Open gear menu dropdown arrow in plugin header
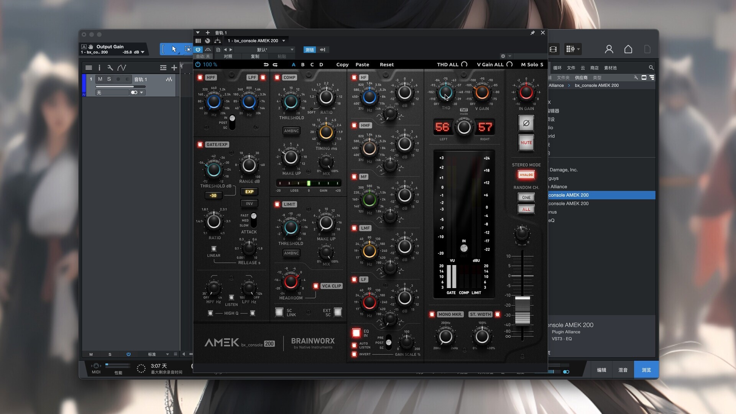Image resolution: width=736 pixels, height=414 pixels. [510, 56]
